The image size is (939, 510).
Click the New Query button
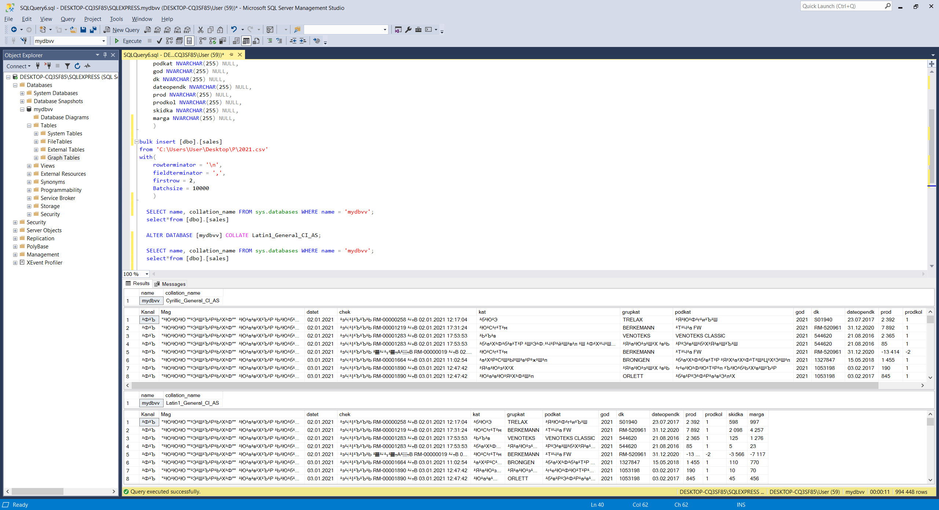pos(122,30)
